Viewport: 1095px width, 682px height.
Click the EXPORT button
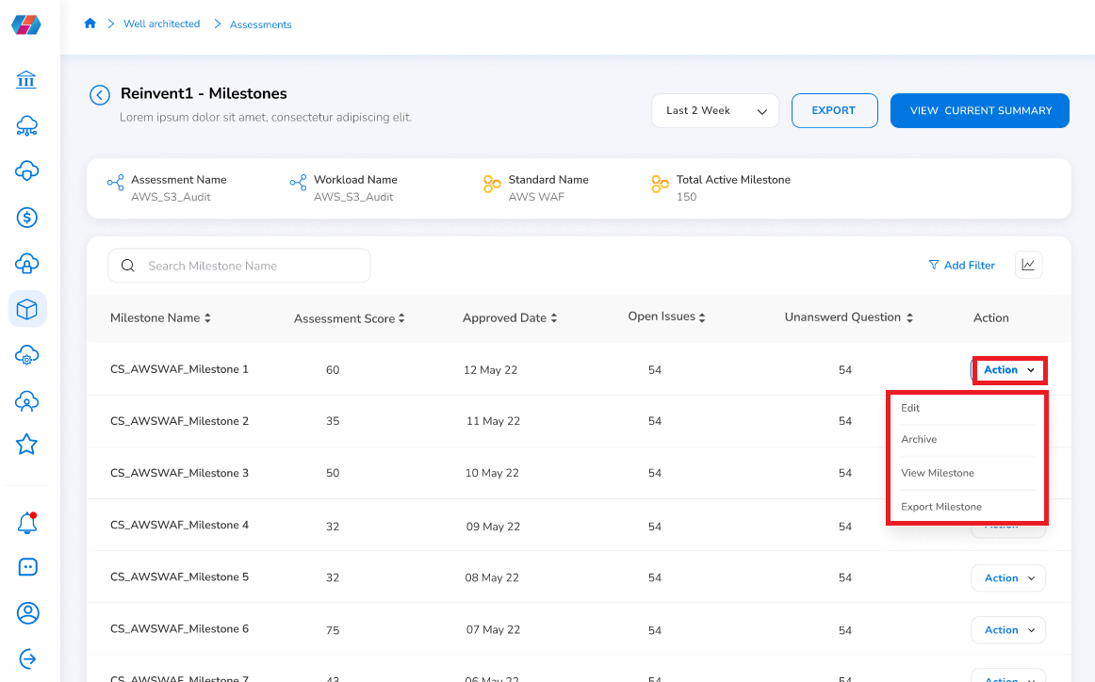(835, 110)
